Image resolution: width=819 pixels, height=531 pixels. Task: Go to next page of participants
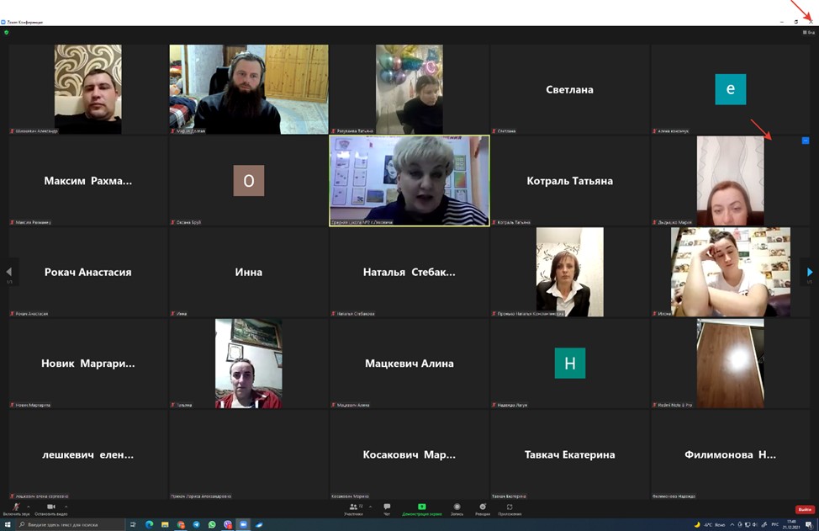pyautogui.click(x=810, y=272)
